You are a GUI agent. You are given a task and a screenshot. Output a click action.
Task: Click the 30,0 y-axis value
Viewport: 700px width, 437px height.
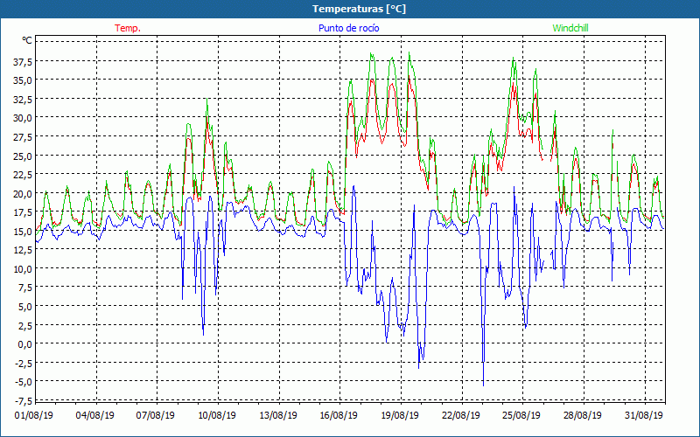23,118
